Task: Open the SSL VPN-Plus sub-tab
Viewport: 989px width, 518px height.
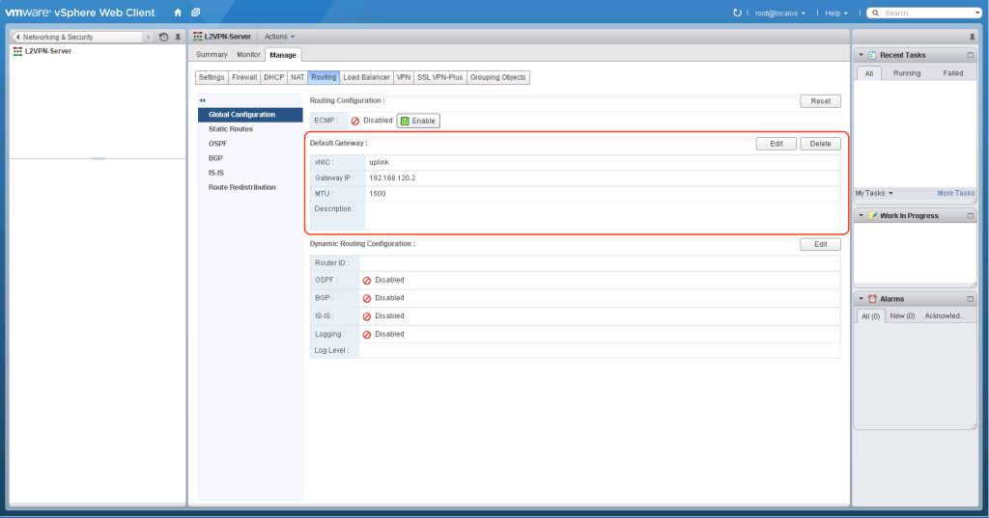Action: (439, 77)
